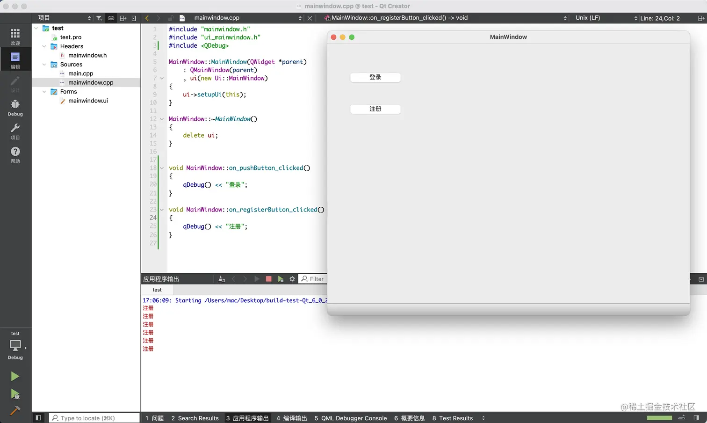707x423 pixels.
Task: Split the project side panel
Action: (x=123, y=18)
